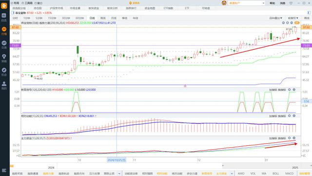Toggle the BOLL indicator

click(x=275, y=174)
